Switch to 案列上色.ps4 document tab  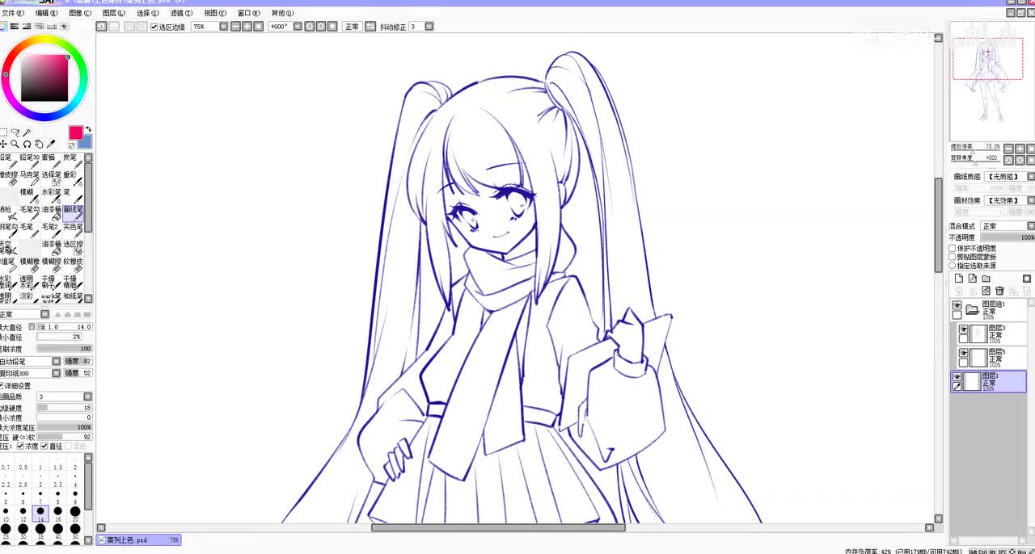(138, 539)
